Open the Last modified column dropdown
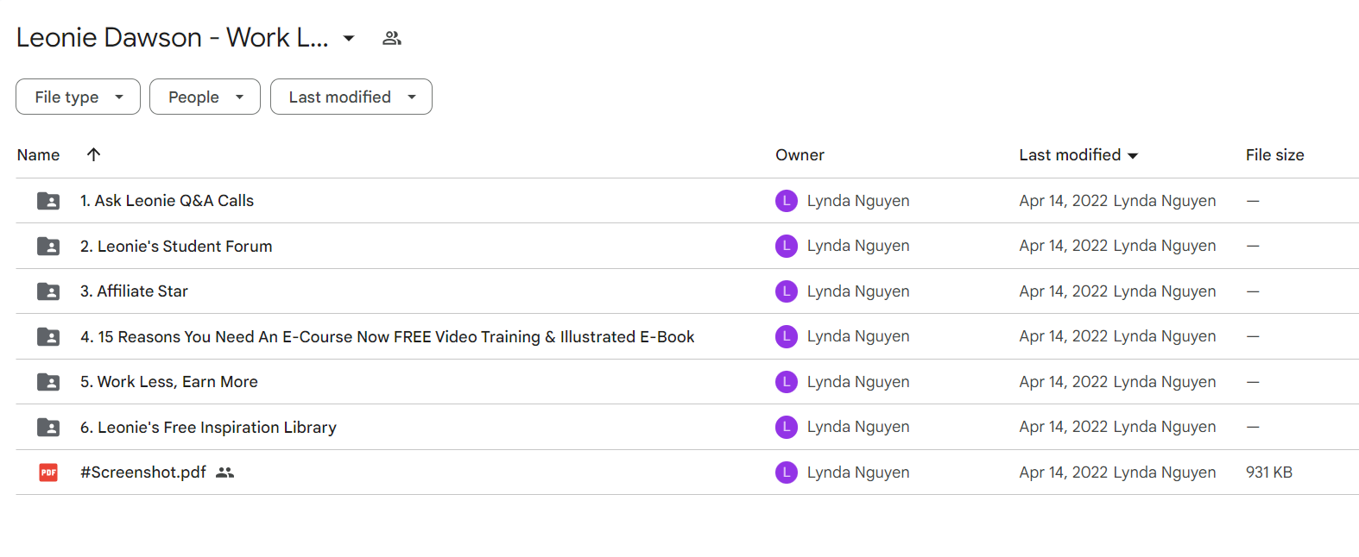Viewport: 1359px width, 557px height. click(1133, 156)
